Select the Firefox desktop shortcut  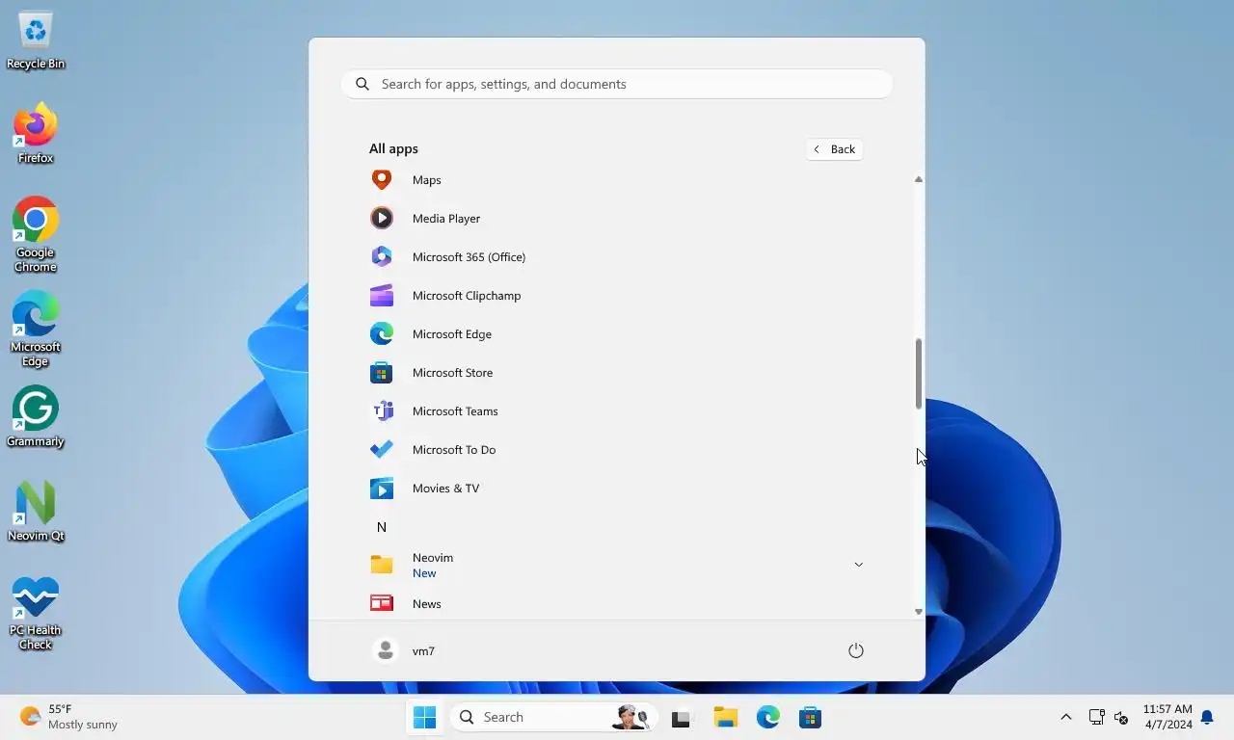36,134
